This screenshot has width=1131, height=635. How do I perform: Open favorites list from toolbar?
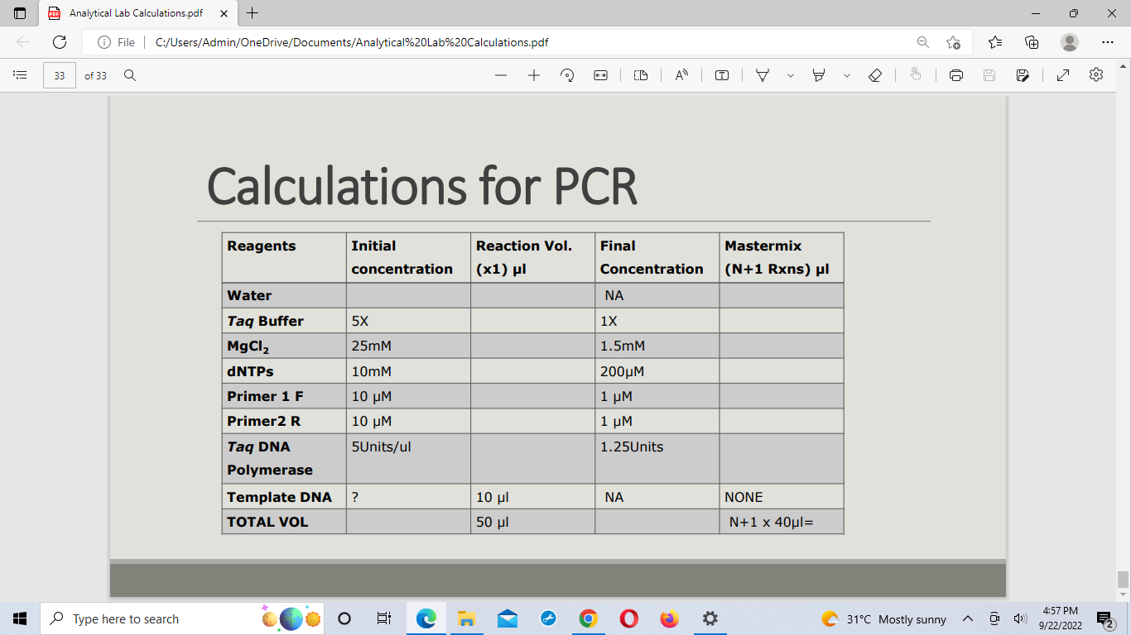pos(994,42)
